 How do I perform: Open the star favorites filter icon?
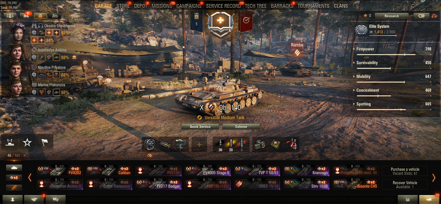27,142
